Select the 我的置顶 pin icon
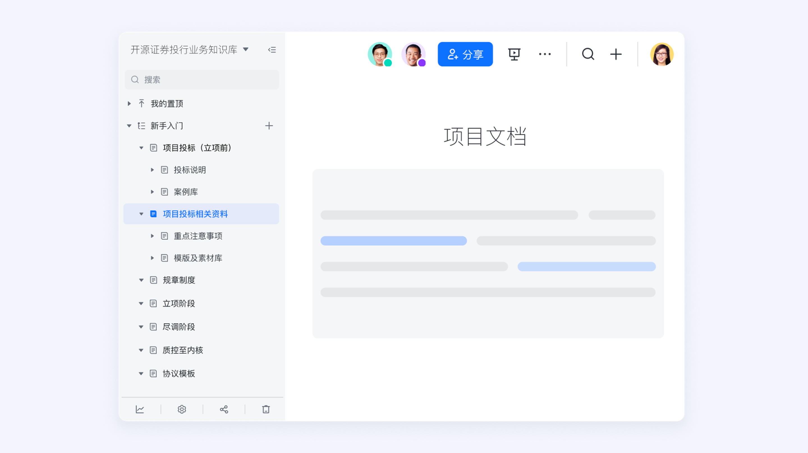The width and height of the screenshot is (808, 453). pyautogui.click(x=141, y=103)
